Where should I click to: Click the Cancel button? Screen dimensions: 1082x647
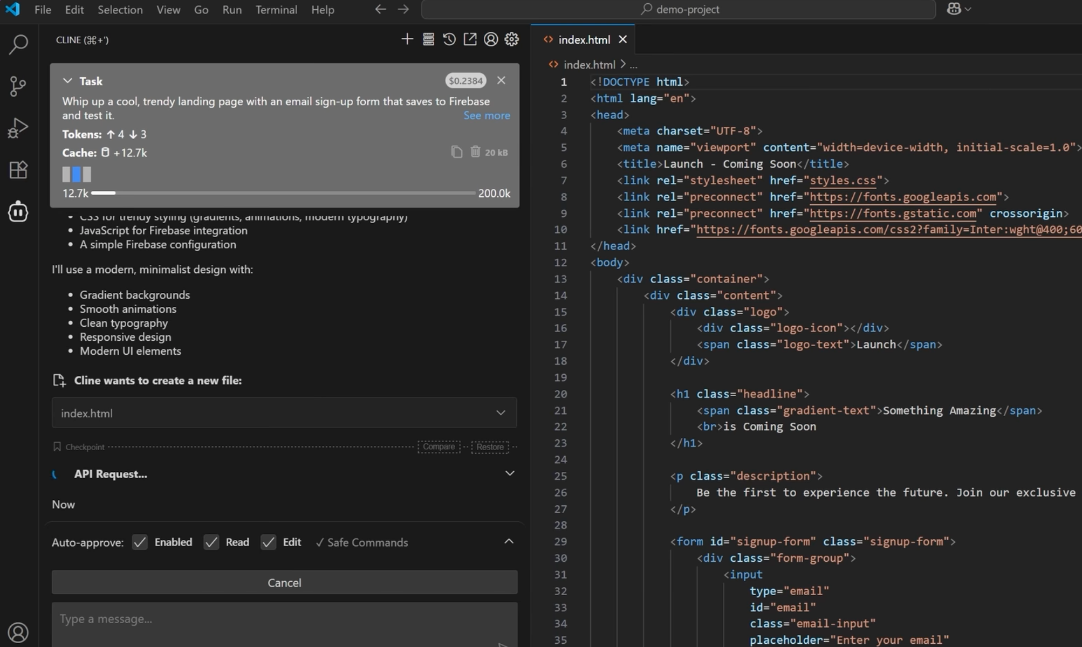284,583
